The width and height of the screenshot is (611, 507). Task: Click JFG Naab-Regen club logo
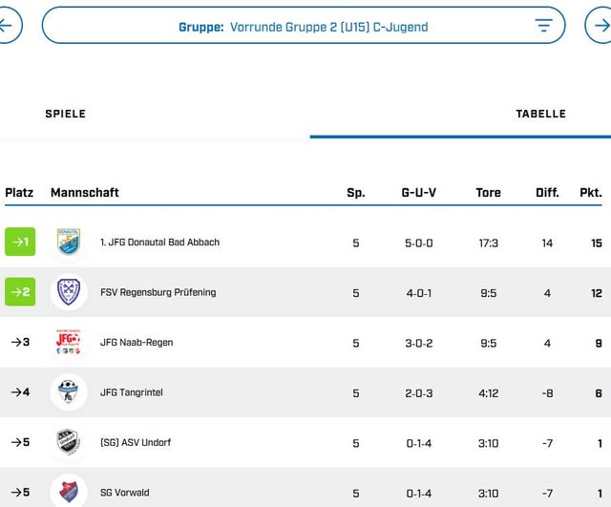69,343
